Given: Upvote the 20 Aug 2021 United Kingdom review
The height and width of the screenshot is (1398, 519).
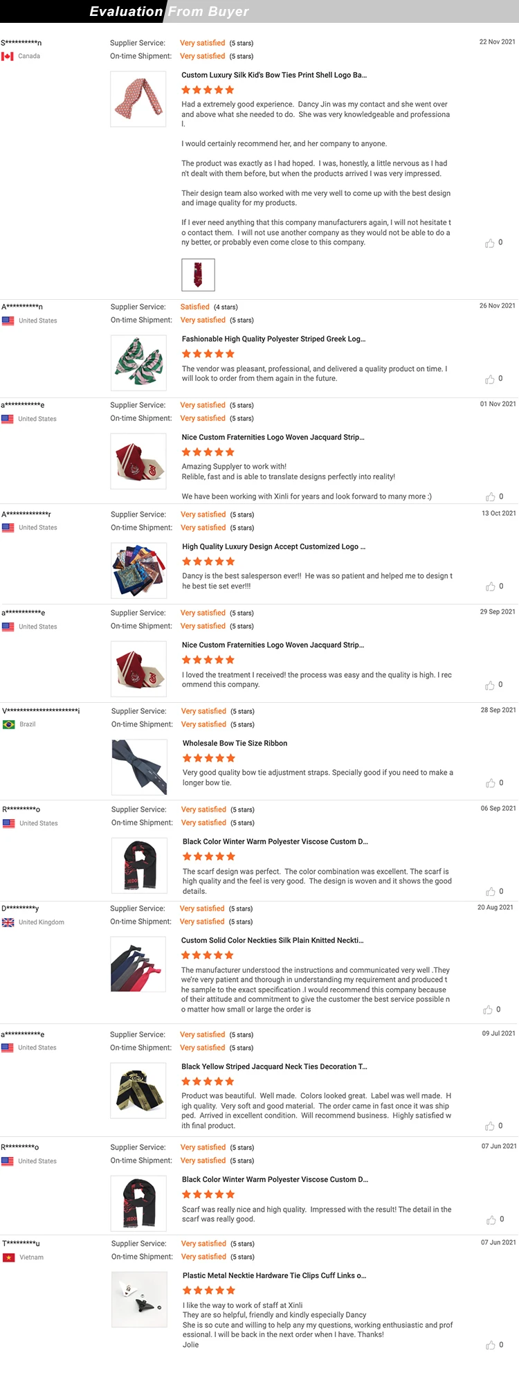Looking at the screenshot, I should pos(488,1010).
